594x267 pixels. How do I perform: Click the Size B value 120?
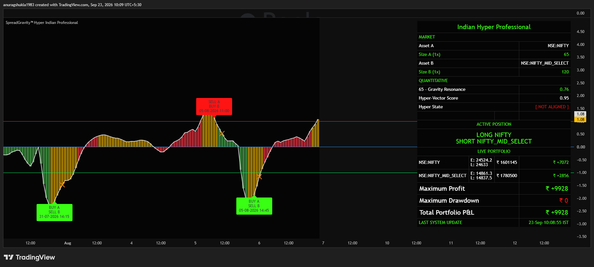coord(565,72)
